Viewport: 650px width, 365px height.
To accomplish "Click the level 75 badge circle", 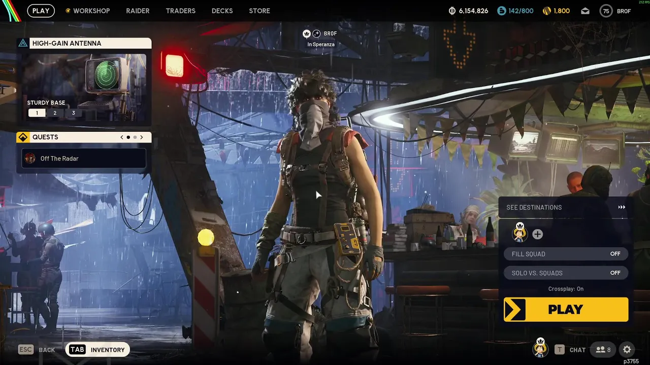I will coord(606,11).
